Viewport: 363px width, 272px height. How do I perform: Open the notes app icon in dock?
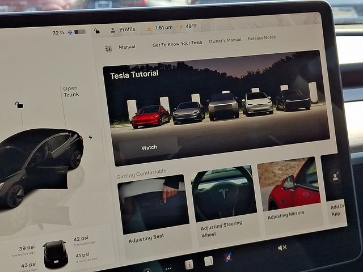point(209,261)
